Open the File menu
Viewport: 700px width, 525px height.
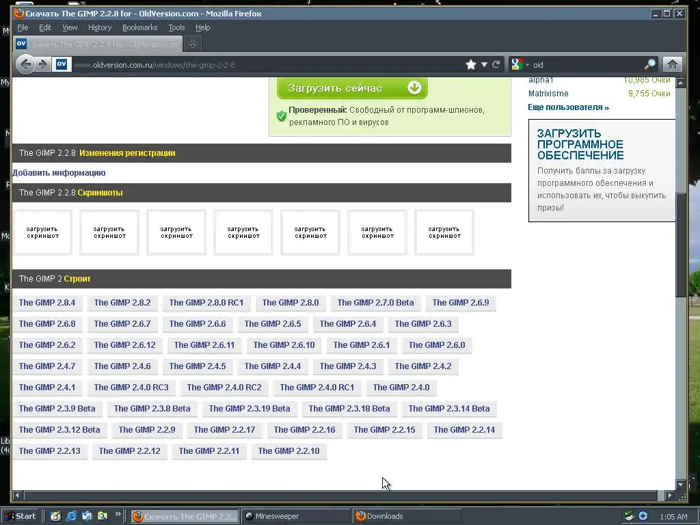pyautogui.click(x=23, y=27)
